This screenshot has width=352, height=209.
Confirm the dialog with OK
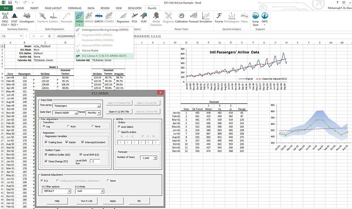click(139, 201)
